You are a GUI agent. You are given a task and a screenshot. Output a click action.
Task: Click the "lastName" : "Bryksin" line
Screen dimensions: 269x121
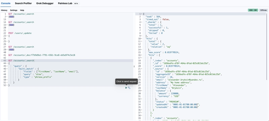169,88
